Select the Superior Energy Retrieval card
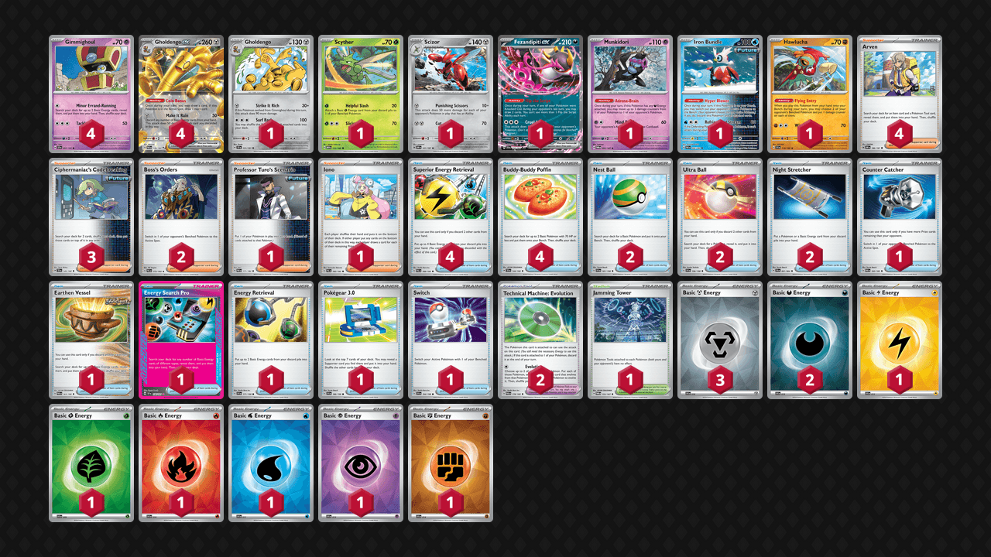 [x=451, y=217]
